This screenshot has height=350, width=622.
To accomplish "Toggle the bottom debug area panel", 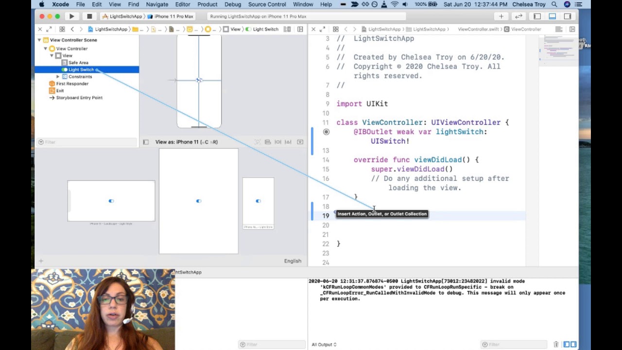I will click(x=552, y=17).
